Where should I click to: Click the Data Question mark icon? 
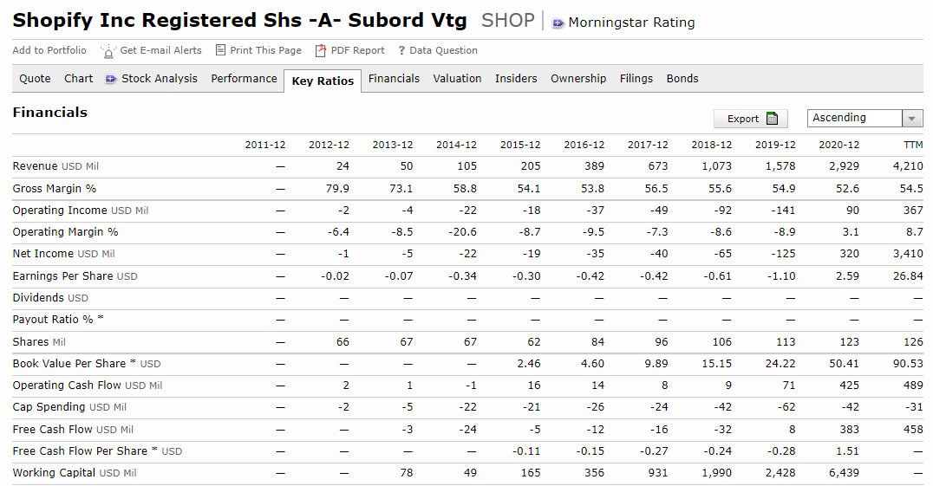(401, 51)
